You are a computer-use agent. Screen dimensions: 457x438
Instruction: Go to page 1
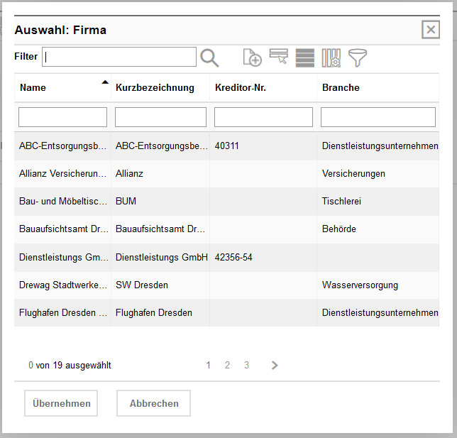[x=208, y=365]
